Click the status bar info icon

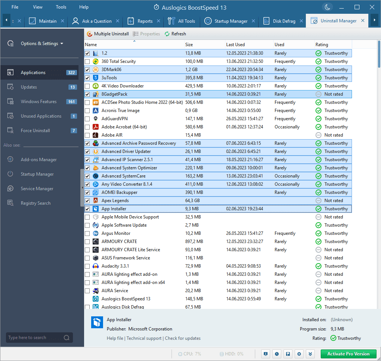click(266, 354)
